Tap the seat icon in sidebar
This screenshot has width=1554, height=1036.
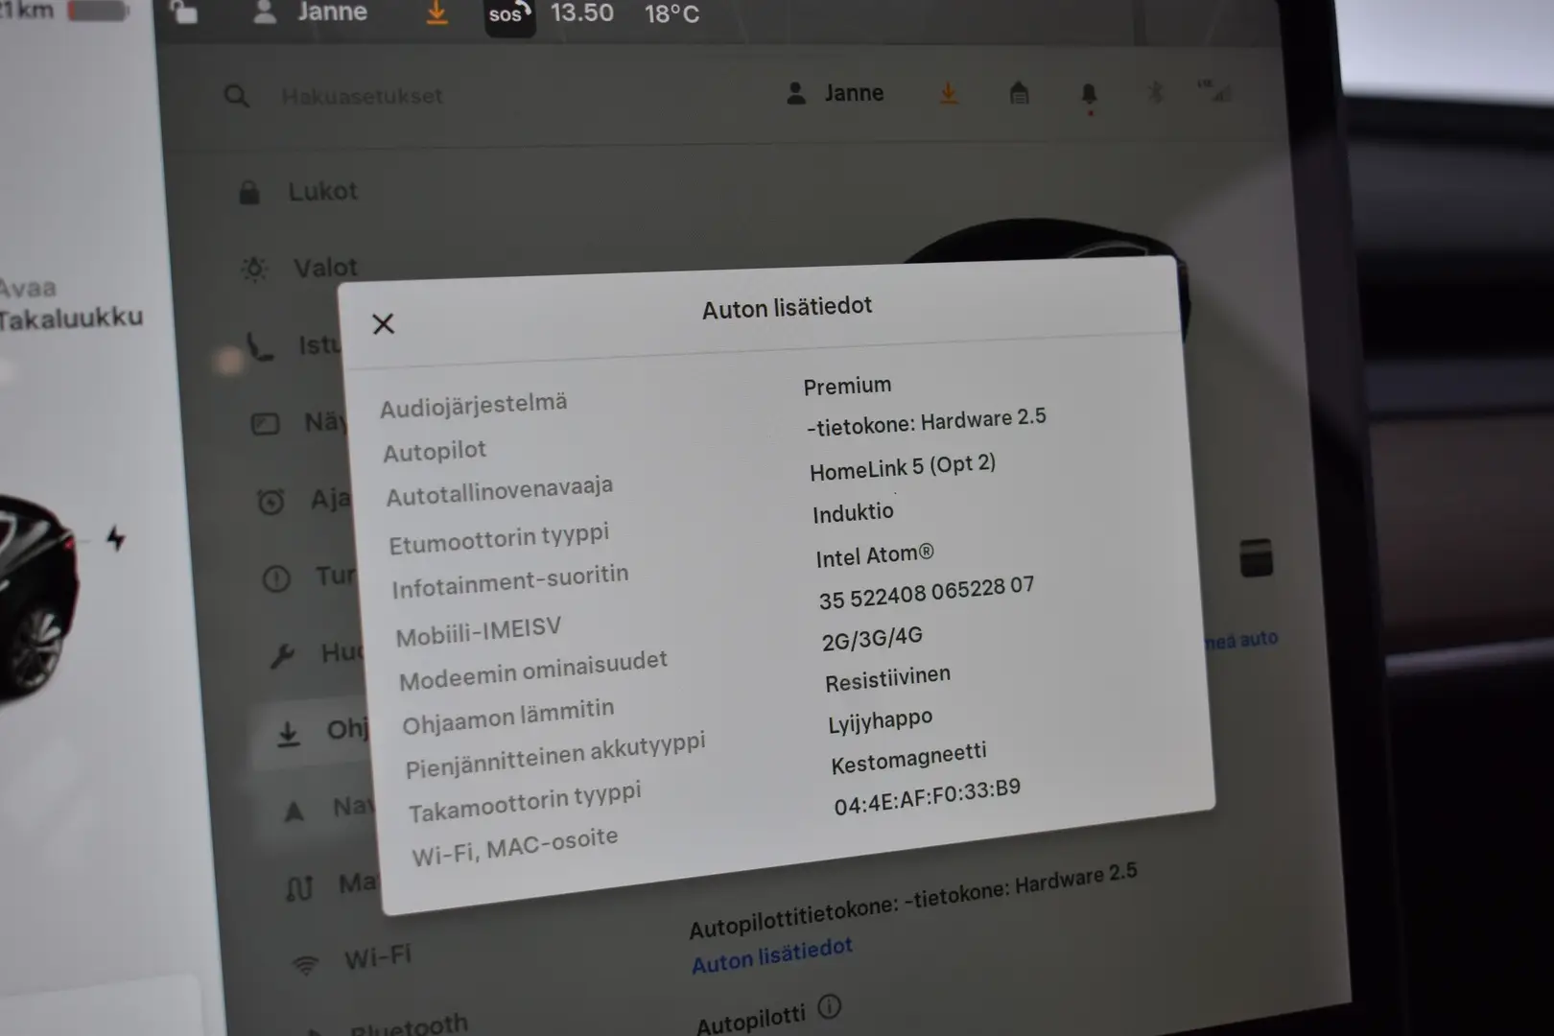pos(258,346)
